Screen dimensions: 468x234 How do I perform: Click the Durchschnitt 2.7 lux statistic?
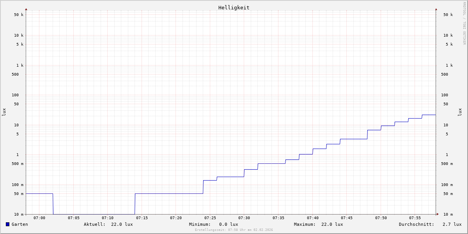tap(430, 224)
